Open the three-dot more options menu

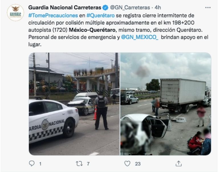(208, 7)
